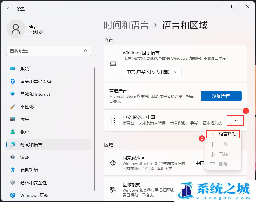Minimize the Settings window

[218, 6]
